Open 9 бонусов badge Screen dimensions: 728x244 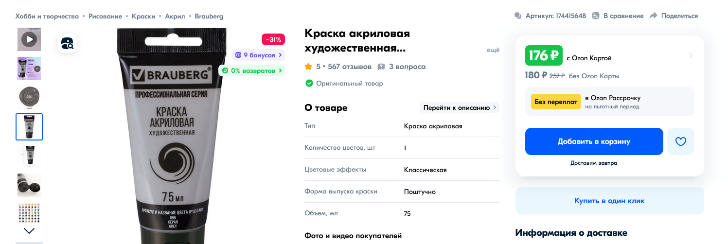[258, 55]
